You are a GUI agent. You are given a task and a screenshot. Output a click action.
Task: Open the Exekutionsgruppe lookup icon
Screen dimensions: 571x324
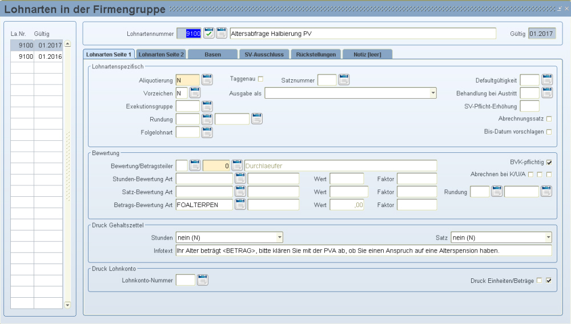(x=207, y=106)
